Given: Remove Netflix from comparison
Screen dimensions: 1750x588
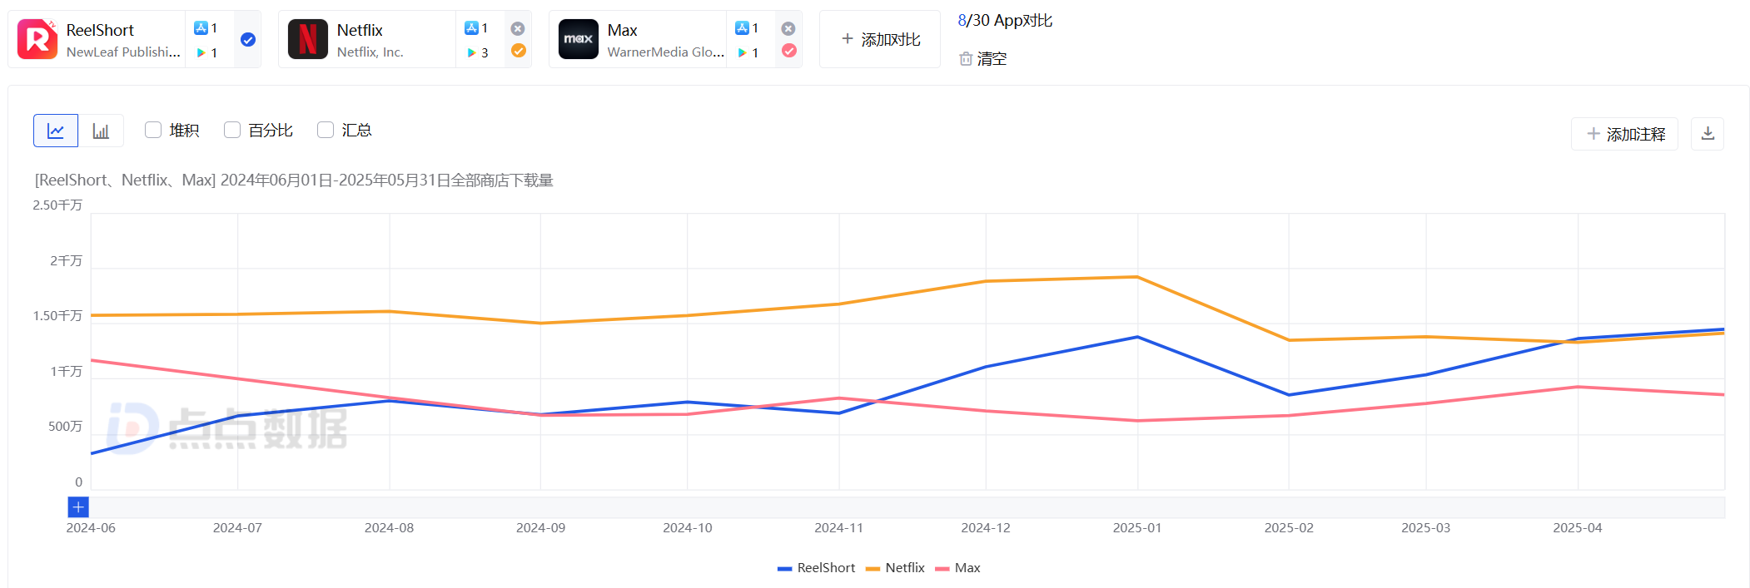Looking at the screenshot, I should point(518,28).
